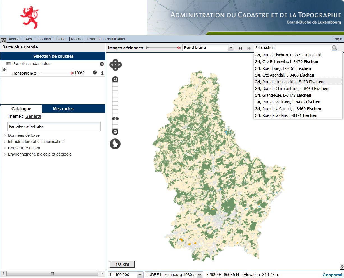344x278 pixels.
Task: Select suggestion 34, Rue de la Gaichel, Eischen
Action: [x=298, y=109]
